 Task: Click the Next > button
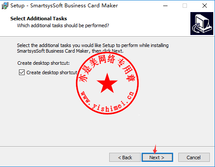[x=157, y=158]
